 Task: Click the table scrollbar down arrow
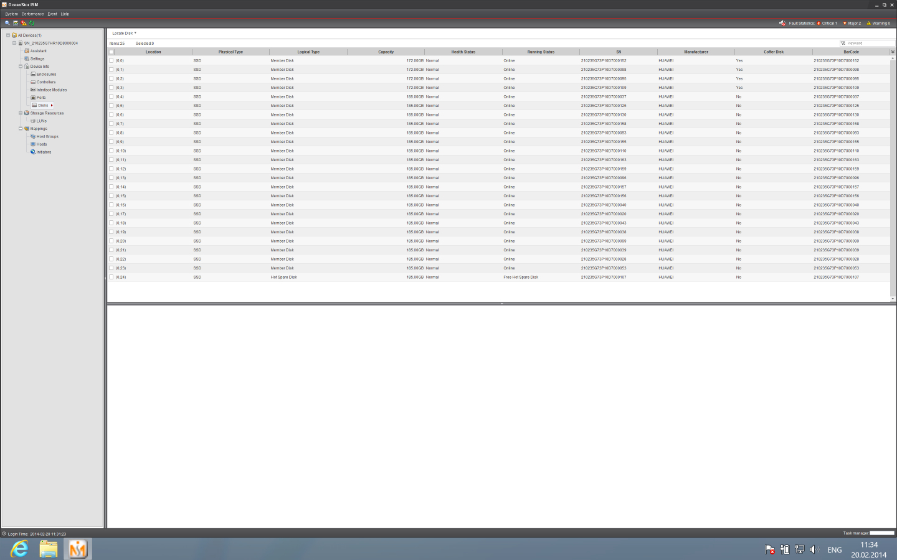[893, 299]
